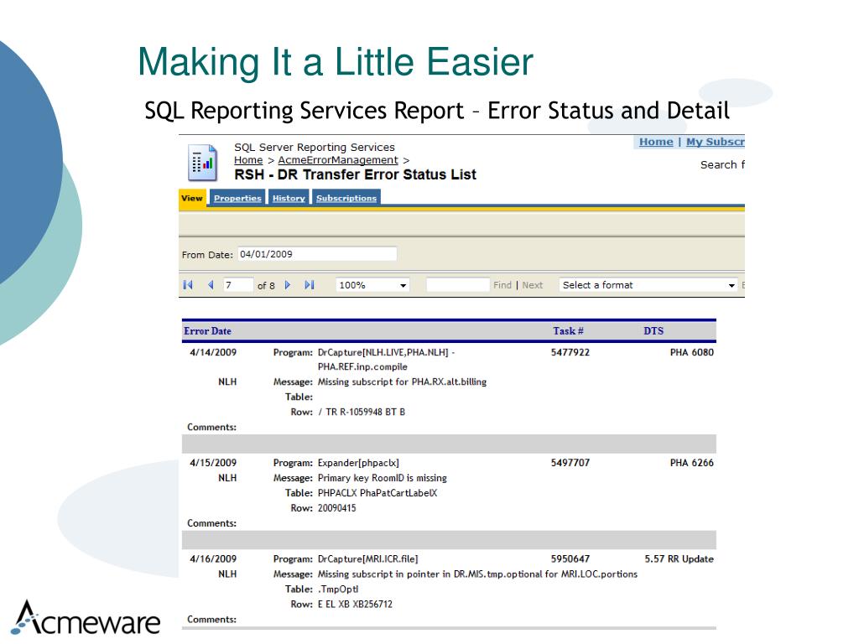Go to the previous report page
Image resolution: width=859 pixels, height=644 pixels.
click(211, 285)
